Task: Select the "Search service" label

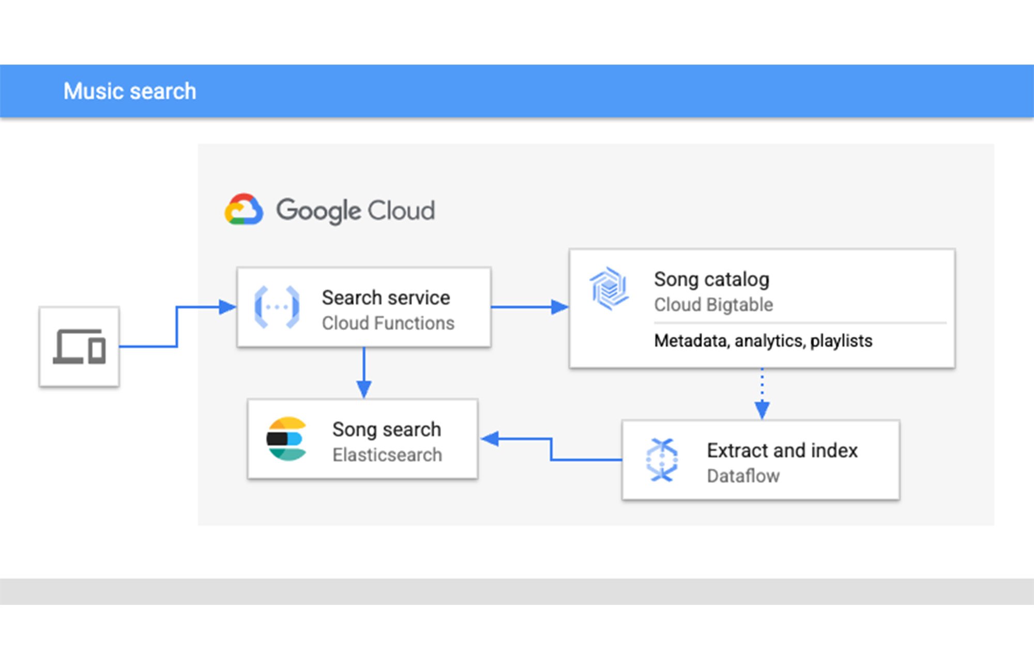Action: pyautogui.click(x=386, y=298)
